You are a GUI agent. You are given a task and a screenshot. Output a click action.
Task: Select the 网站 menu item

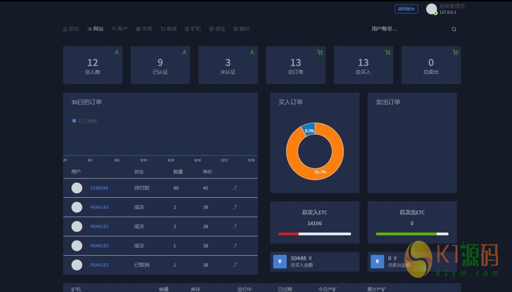point(95,29)
